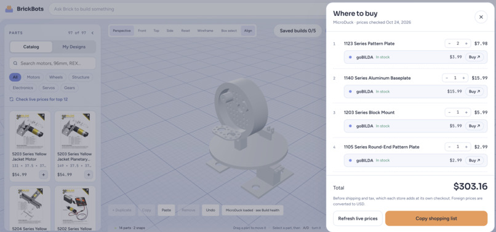Filter parts by Motors
Viewport: 496px width, 232px height.
33,77
